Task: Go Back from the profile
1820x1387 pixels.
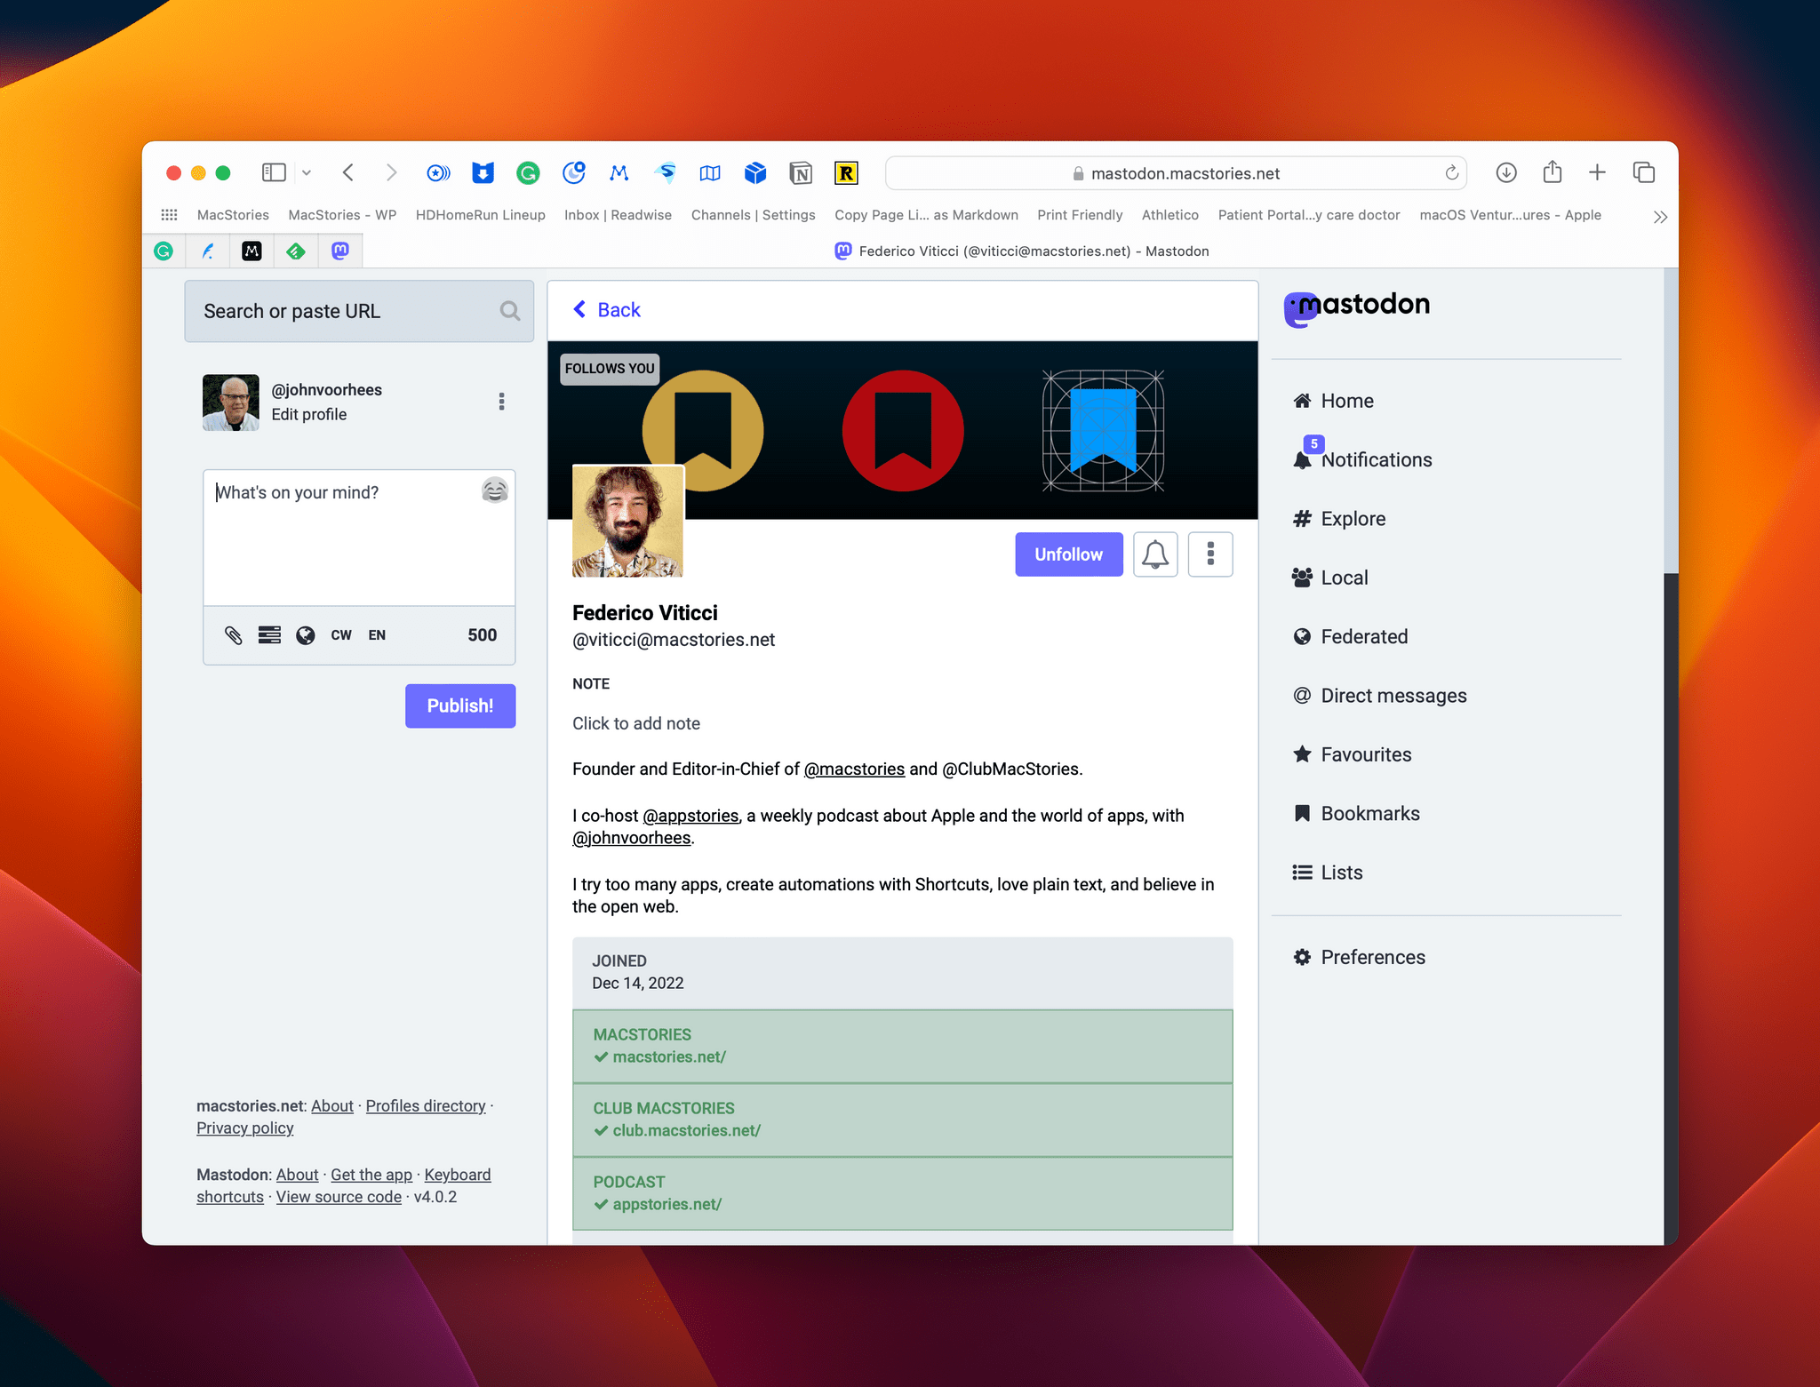Action: pyautogui.click(x=607, y=310)
